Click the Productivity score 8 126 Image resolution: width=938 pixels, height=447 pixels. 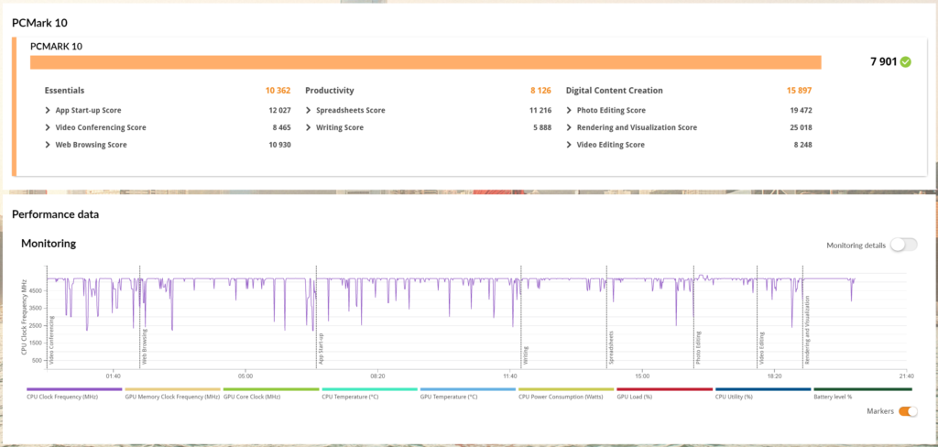point(540,91)
